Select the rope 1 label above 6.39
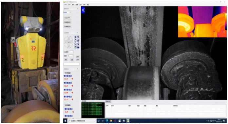228x124 pixels. pos(68,109)
